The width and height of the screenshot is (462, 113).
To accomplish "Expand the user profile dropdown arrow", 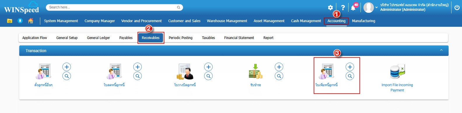I will (x=377, y=7).
